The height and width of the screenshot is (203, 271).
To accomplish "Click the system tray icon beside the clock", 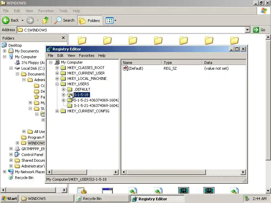I will 247,199.
